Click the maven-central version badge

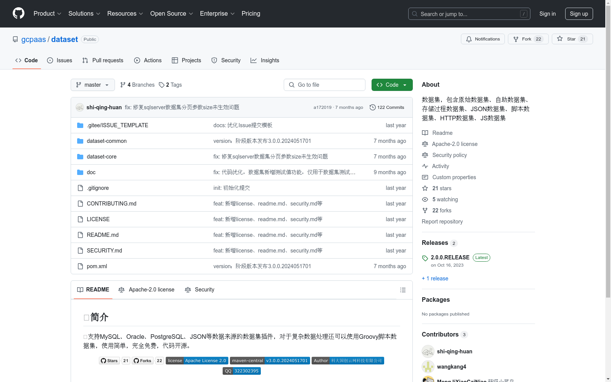[270, 361]
